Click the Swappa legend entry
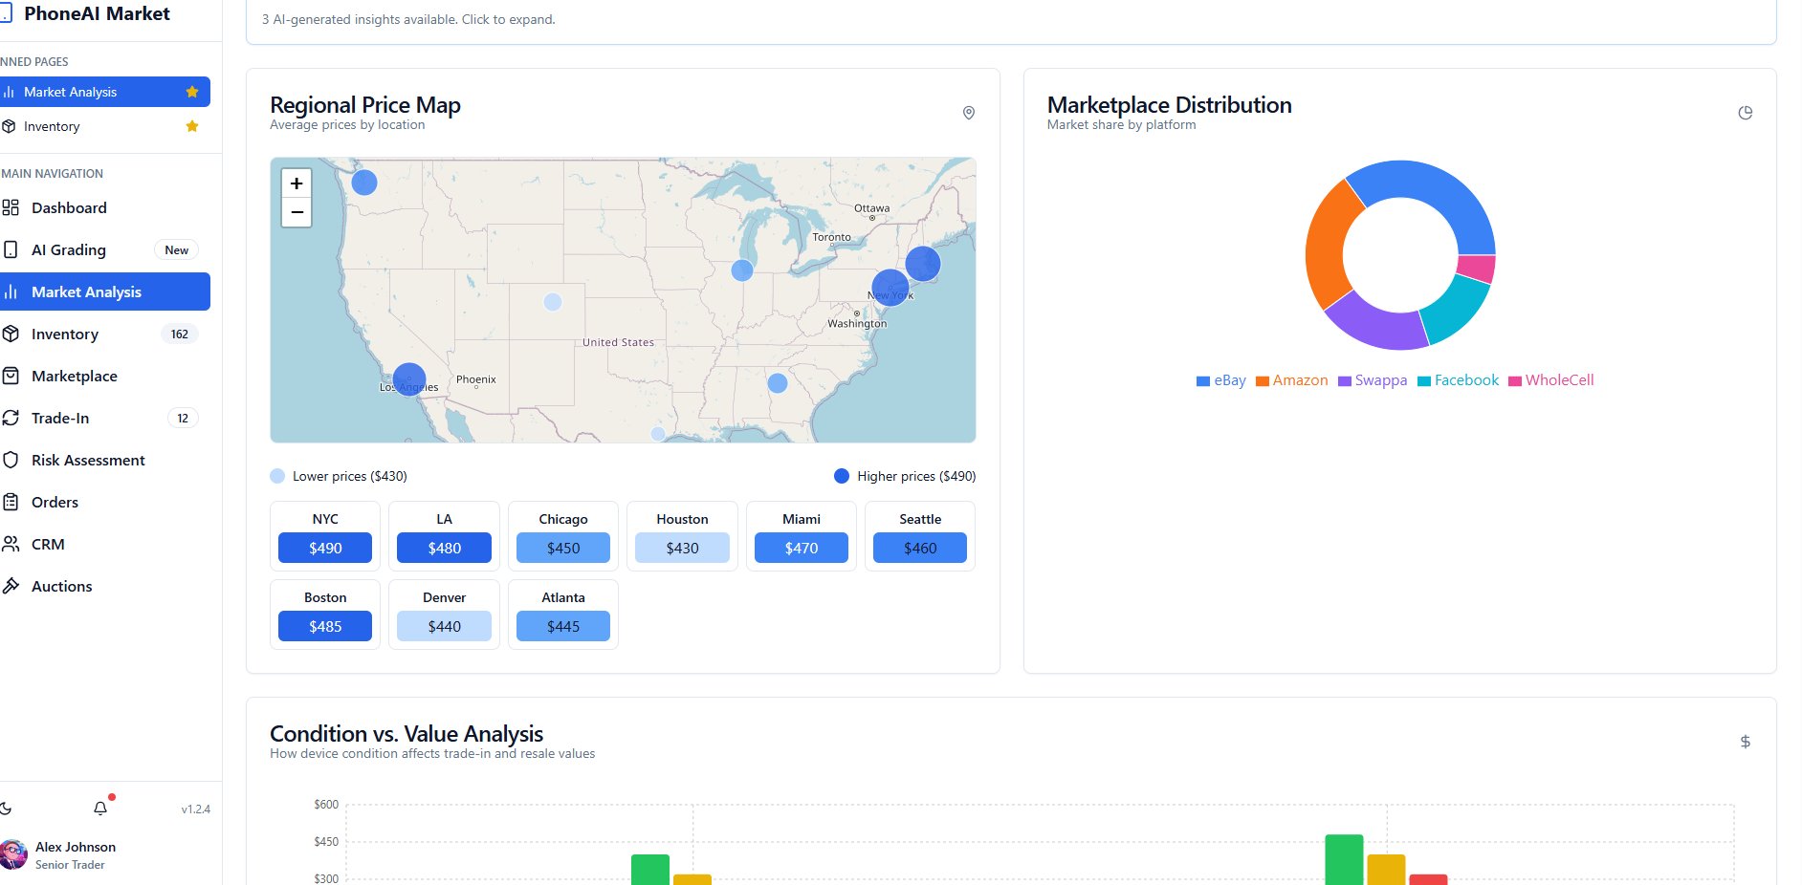 coord(1373,380)
